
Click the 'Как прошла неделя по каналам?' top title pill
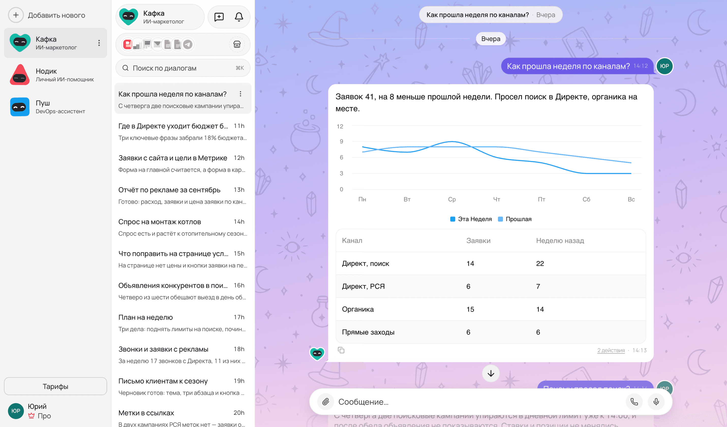tap(490, 15)
